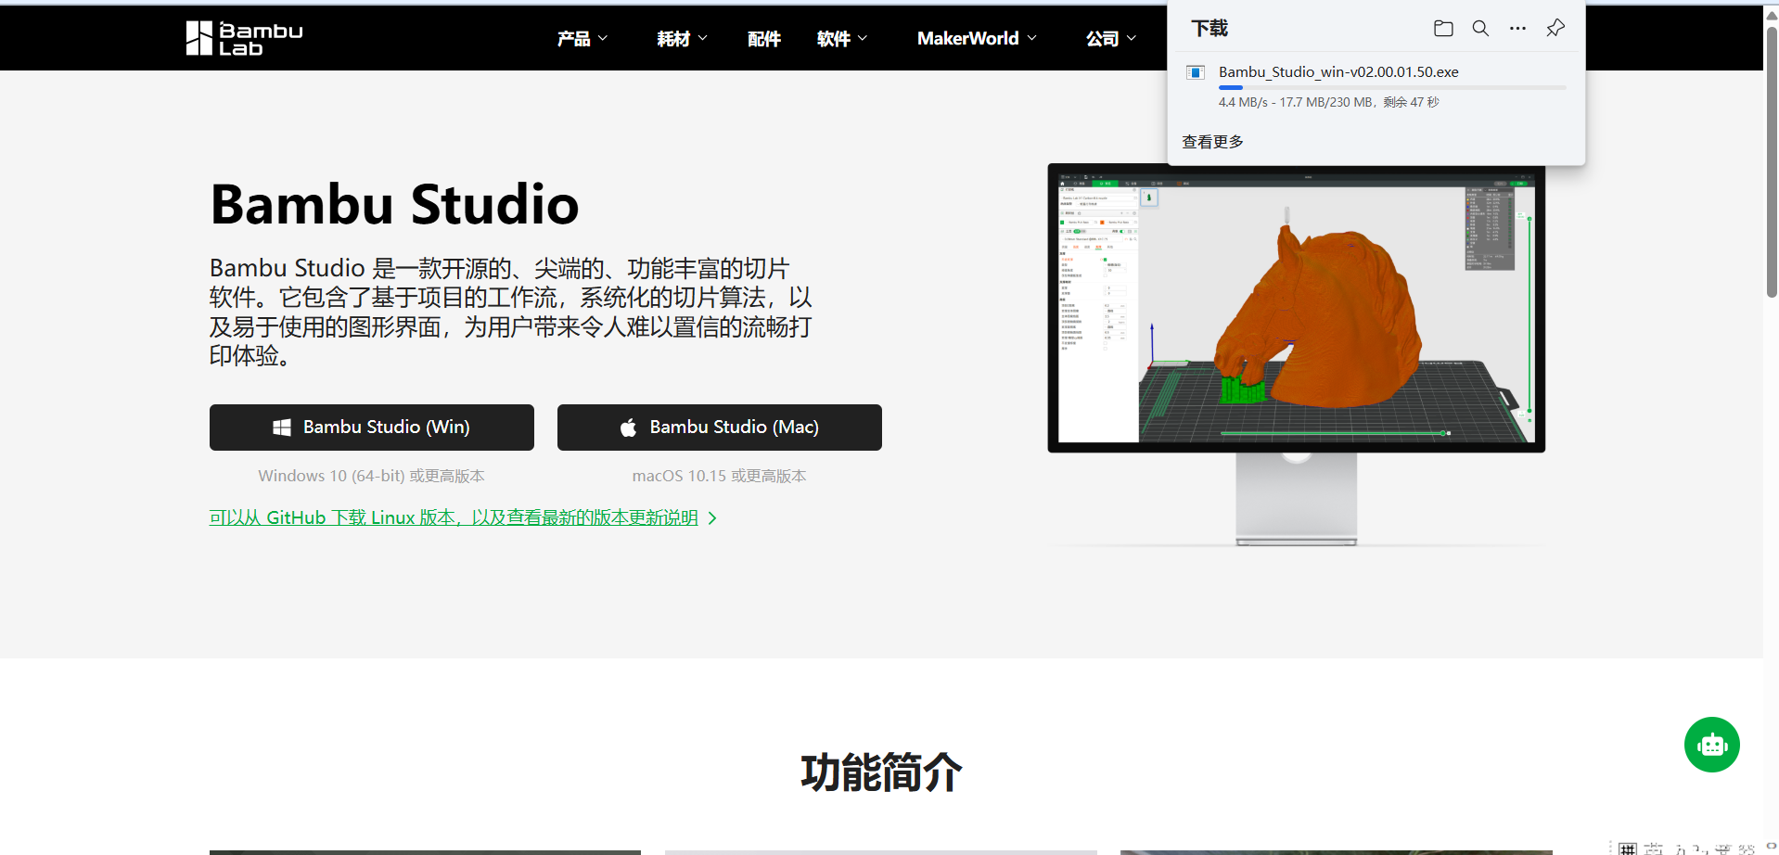Click macOS 10.15 requirement text
The width and height of the screenshot is (1779, 855).
(x=720, y=476)
